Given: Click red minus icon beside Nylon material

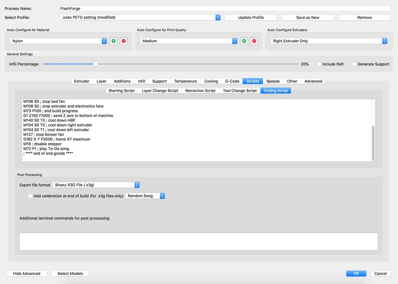Looking at the screenshot, I should (123, 41).
